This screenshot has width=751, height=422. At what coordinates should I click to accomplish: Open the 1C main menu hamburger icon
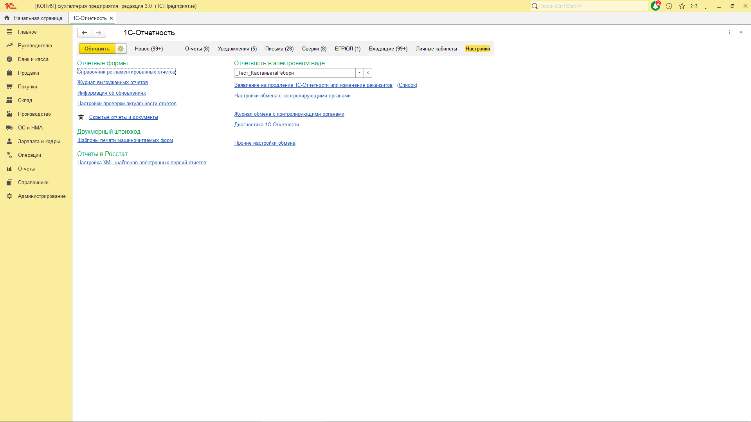tap(25, 6)
